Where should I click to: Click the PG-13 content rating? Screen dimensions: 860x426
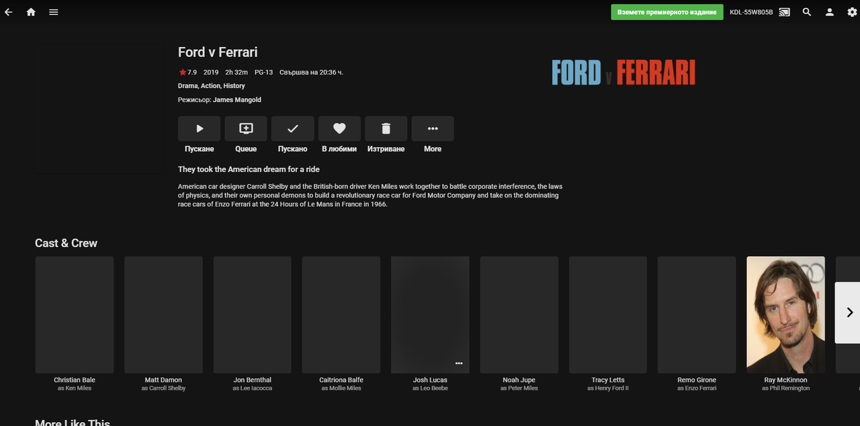click(263, 73)
